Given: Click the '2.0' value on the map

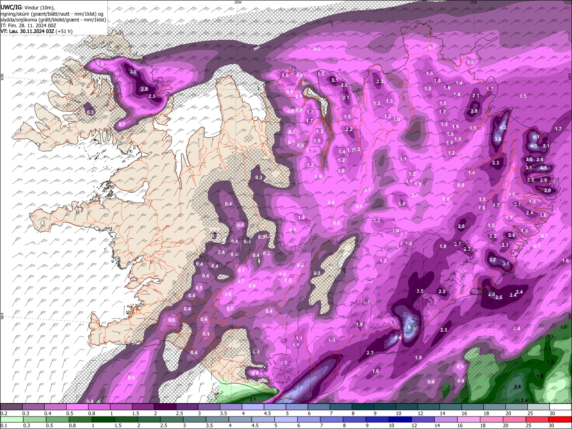Looking at the screenshot, I should (344, 85).
